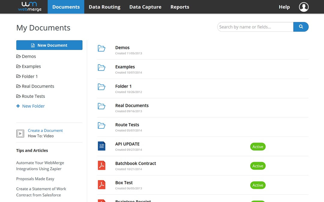This screenshot has height=202, width=324.
Task: Open the WebMerge logo in the header
Action: point(28,7)
